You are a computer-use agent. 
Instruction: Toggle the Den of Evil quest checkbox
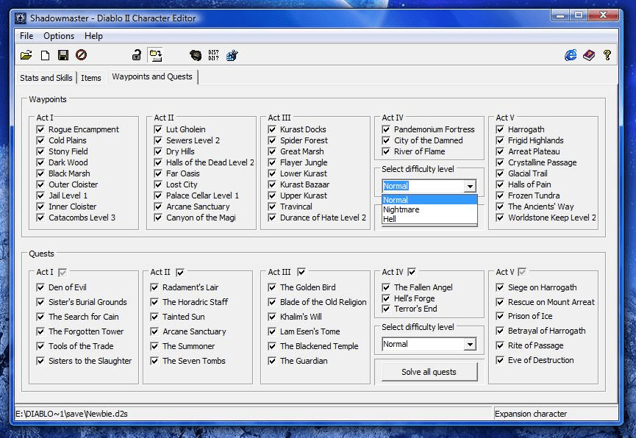[41, 287]
